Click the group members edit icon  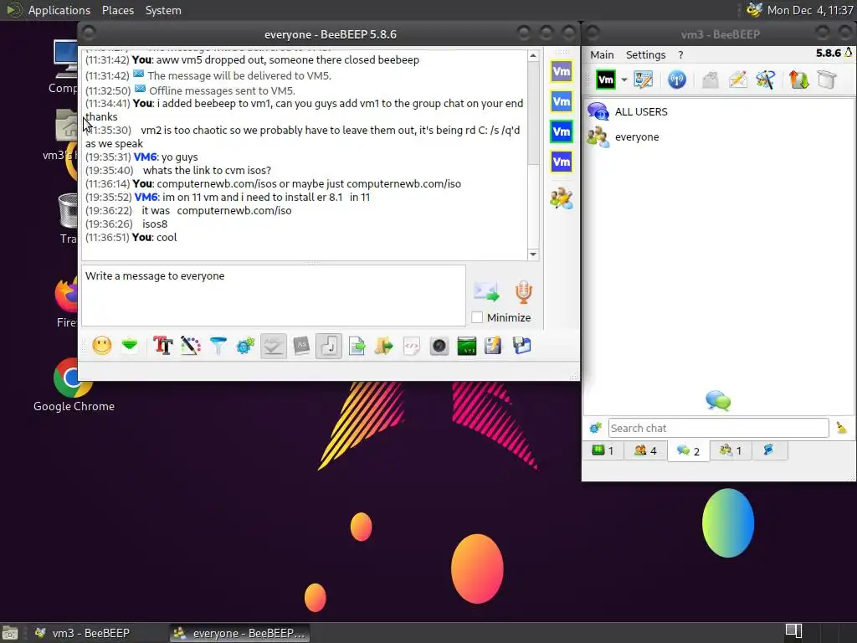tap(562, 198)
